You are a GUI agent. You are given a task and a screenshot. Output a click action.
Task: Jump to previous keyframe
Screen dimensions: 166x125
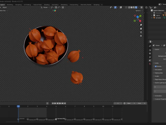click(55, 103)
